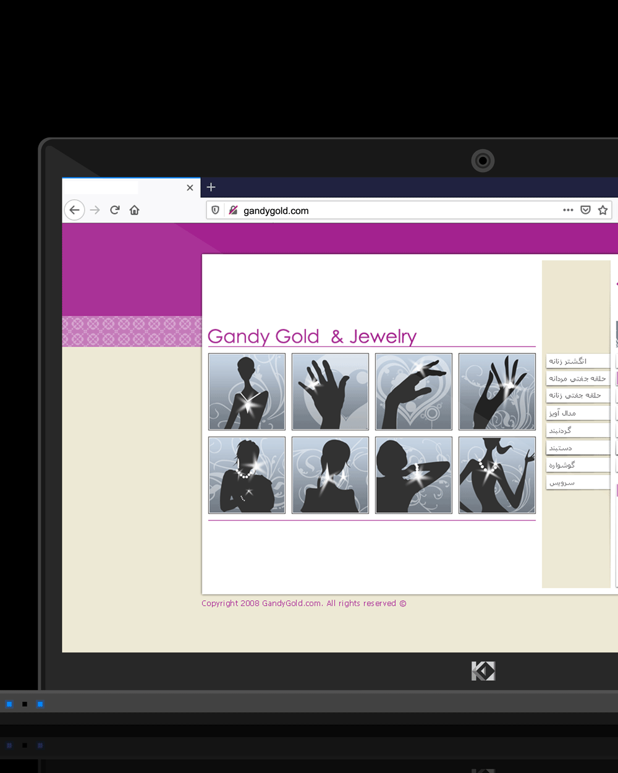Choose the مدال آويز menu item
Image resolution: width=618 pixels, height=773 pixels.
pos(577,413)
